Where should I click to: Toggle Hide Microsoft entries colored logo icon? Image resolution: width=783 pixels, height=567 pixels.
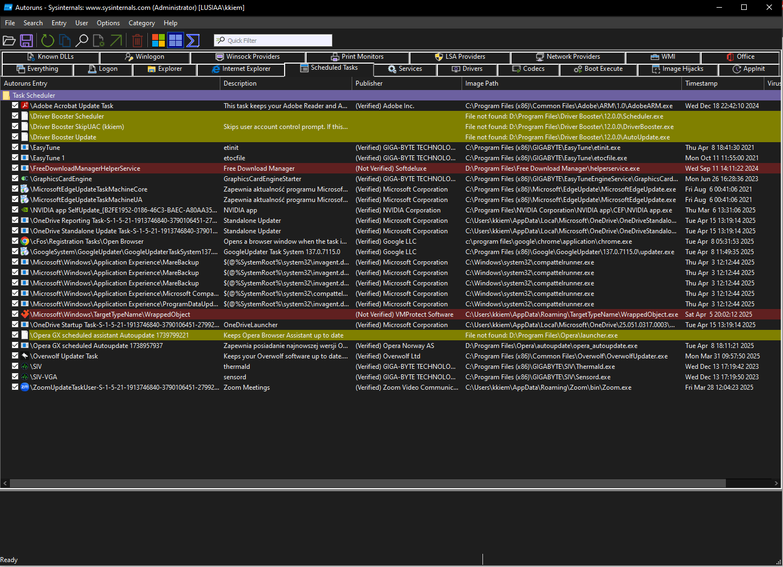[x=159, y=40]
